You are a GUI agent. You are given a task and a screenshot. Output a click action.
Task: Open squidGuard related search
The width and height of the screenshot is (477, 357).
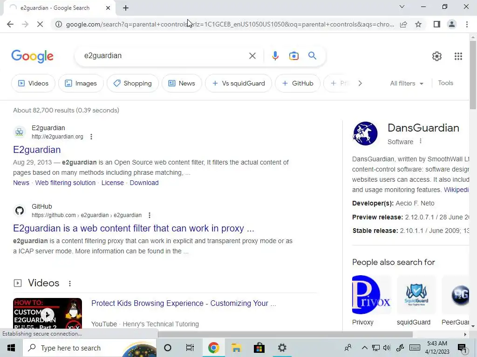[x=416, y=301]
